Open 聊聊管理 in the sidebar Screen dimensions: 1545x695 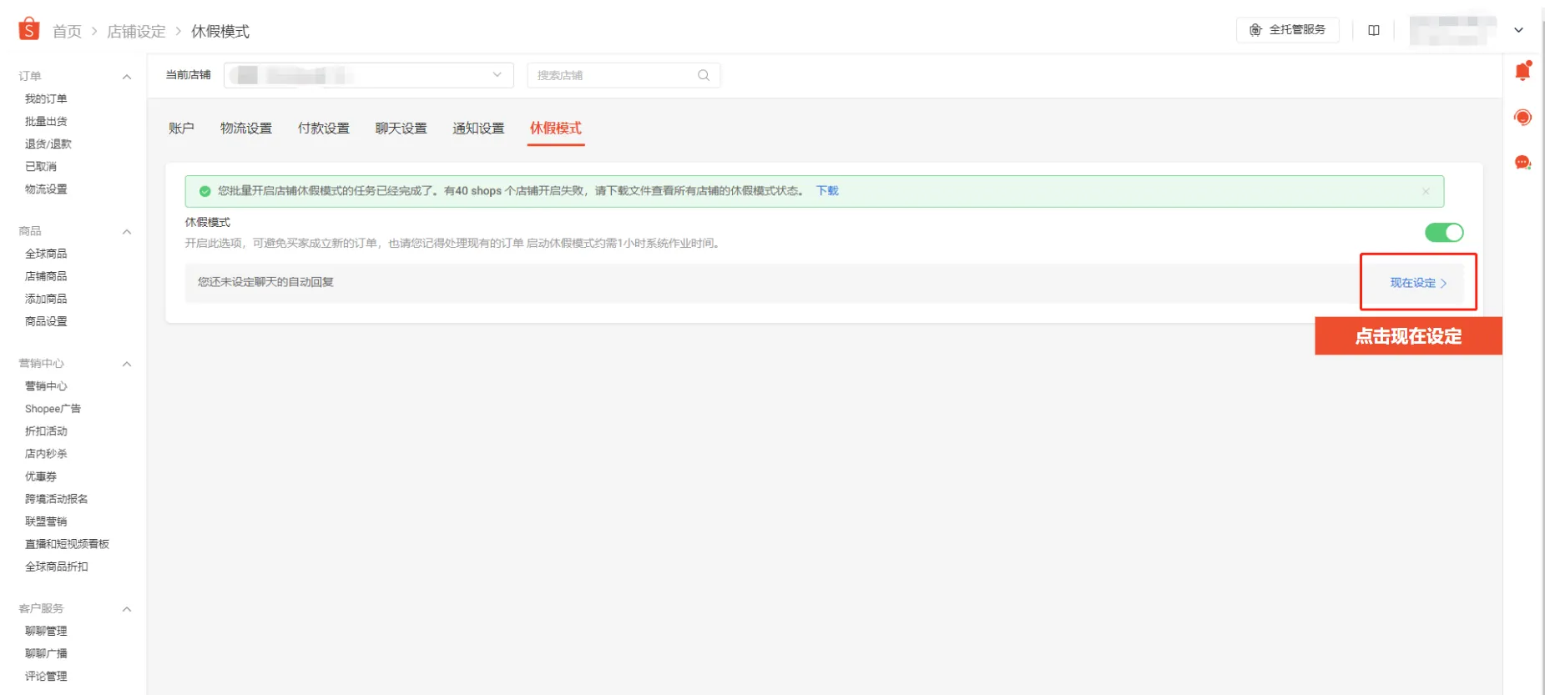click(x=46, y=632)
